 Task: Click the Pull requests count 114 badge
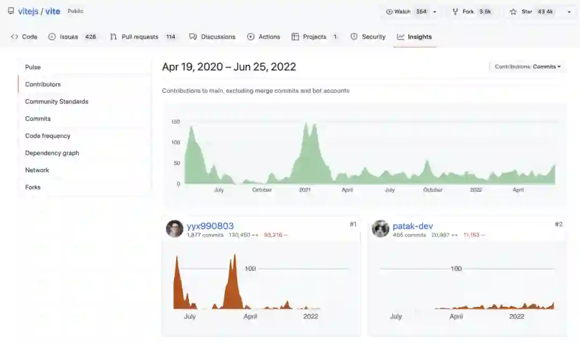click(x=171, y=37)
